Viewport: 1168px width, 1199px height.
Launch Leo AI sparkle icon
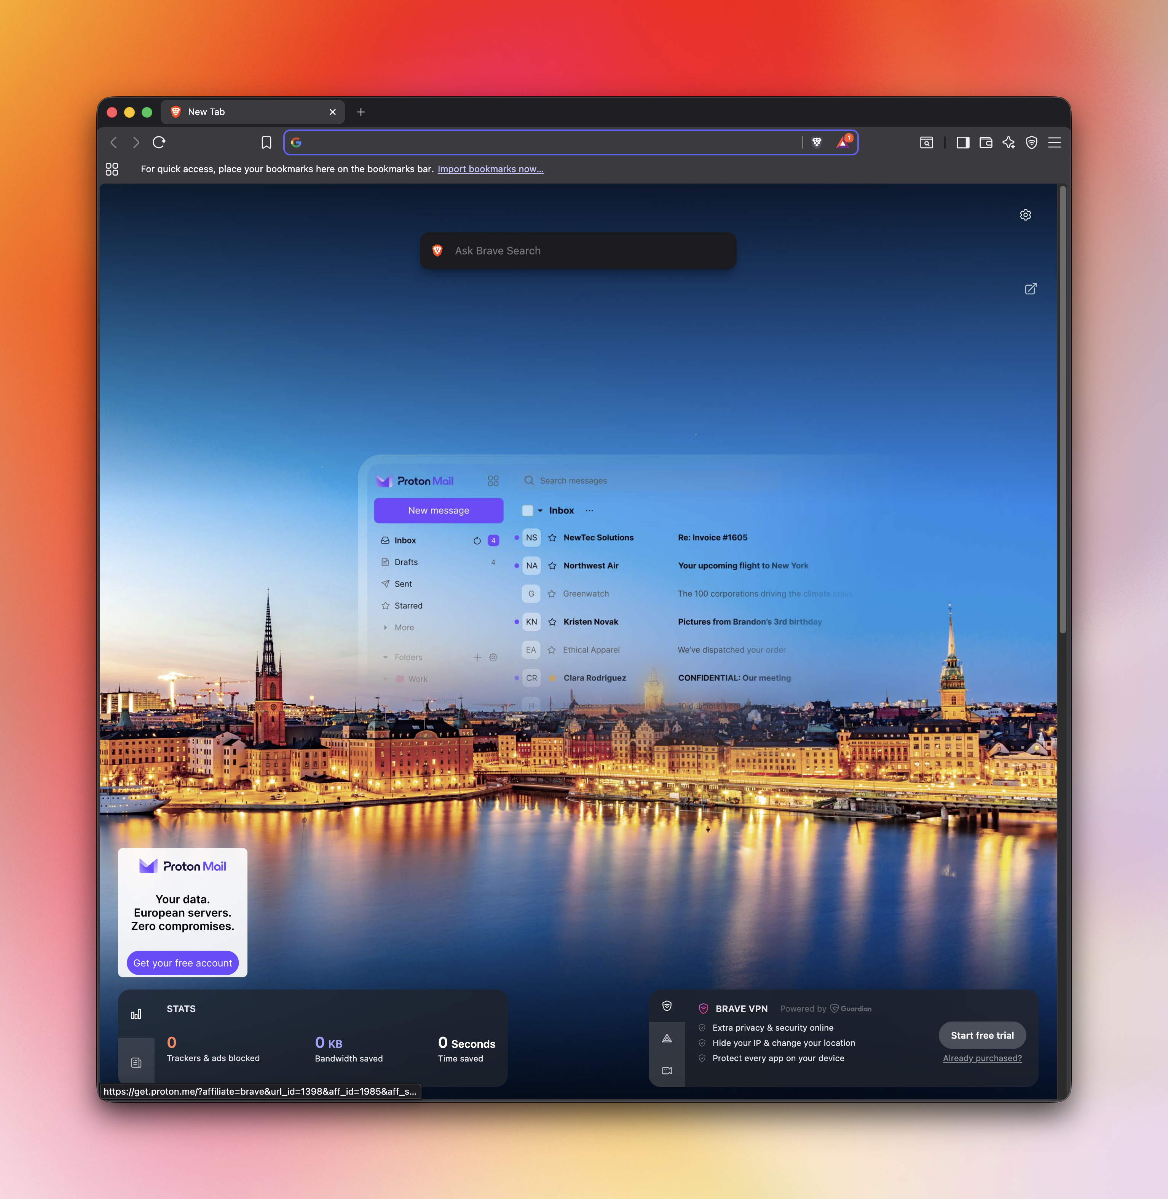(x=1008, y=142)
